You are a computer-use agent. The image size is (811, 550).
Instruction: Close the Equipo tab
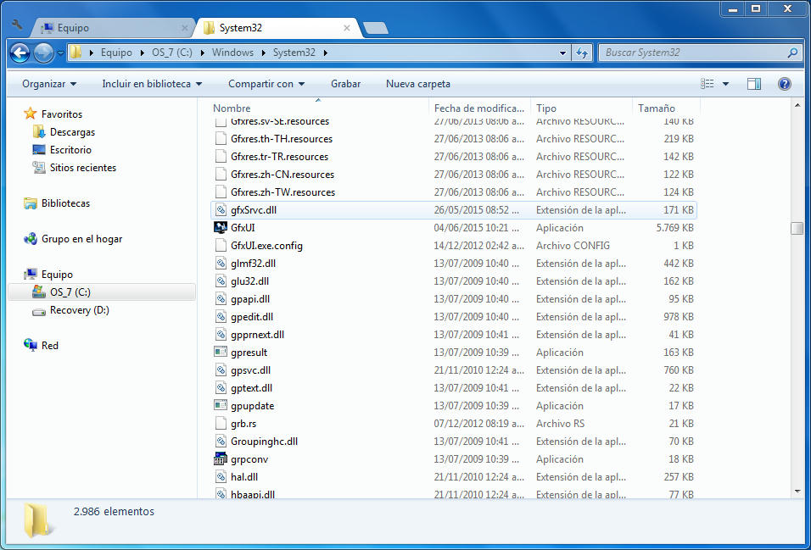click(x=185, y=28)
